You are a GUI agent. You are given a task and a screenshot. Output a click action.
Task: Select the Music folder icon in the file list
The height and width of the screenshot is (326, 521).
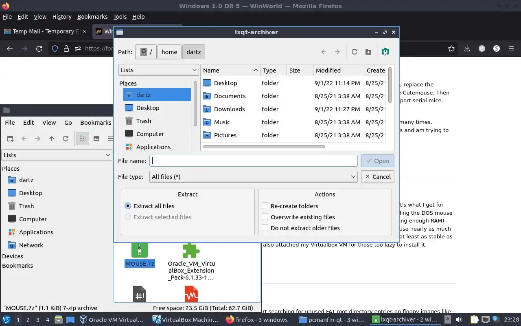(x=207, y=122)
